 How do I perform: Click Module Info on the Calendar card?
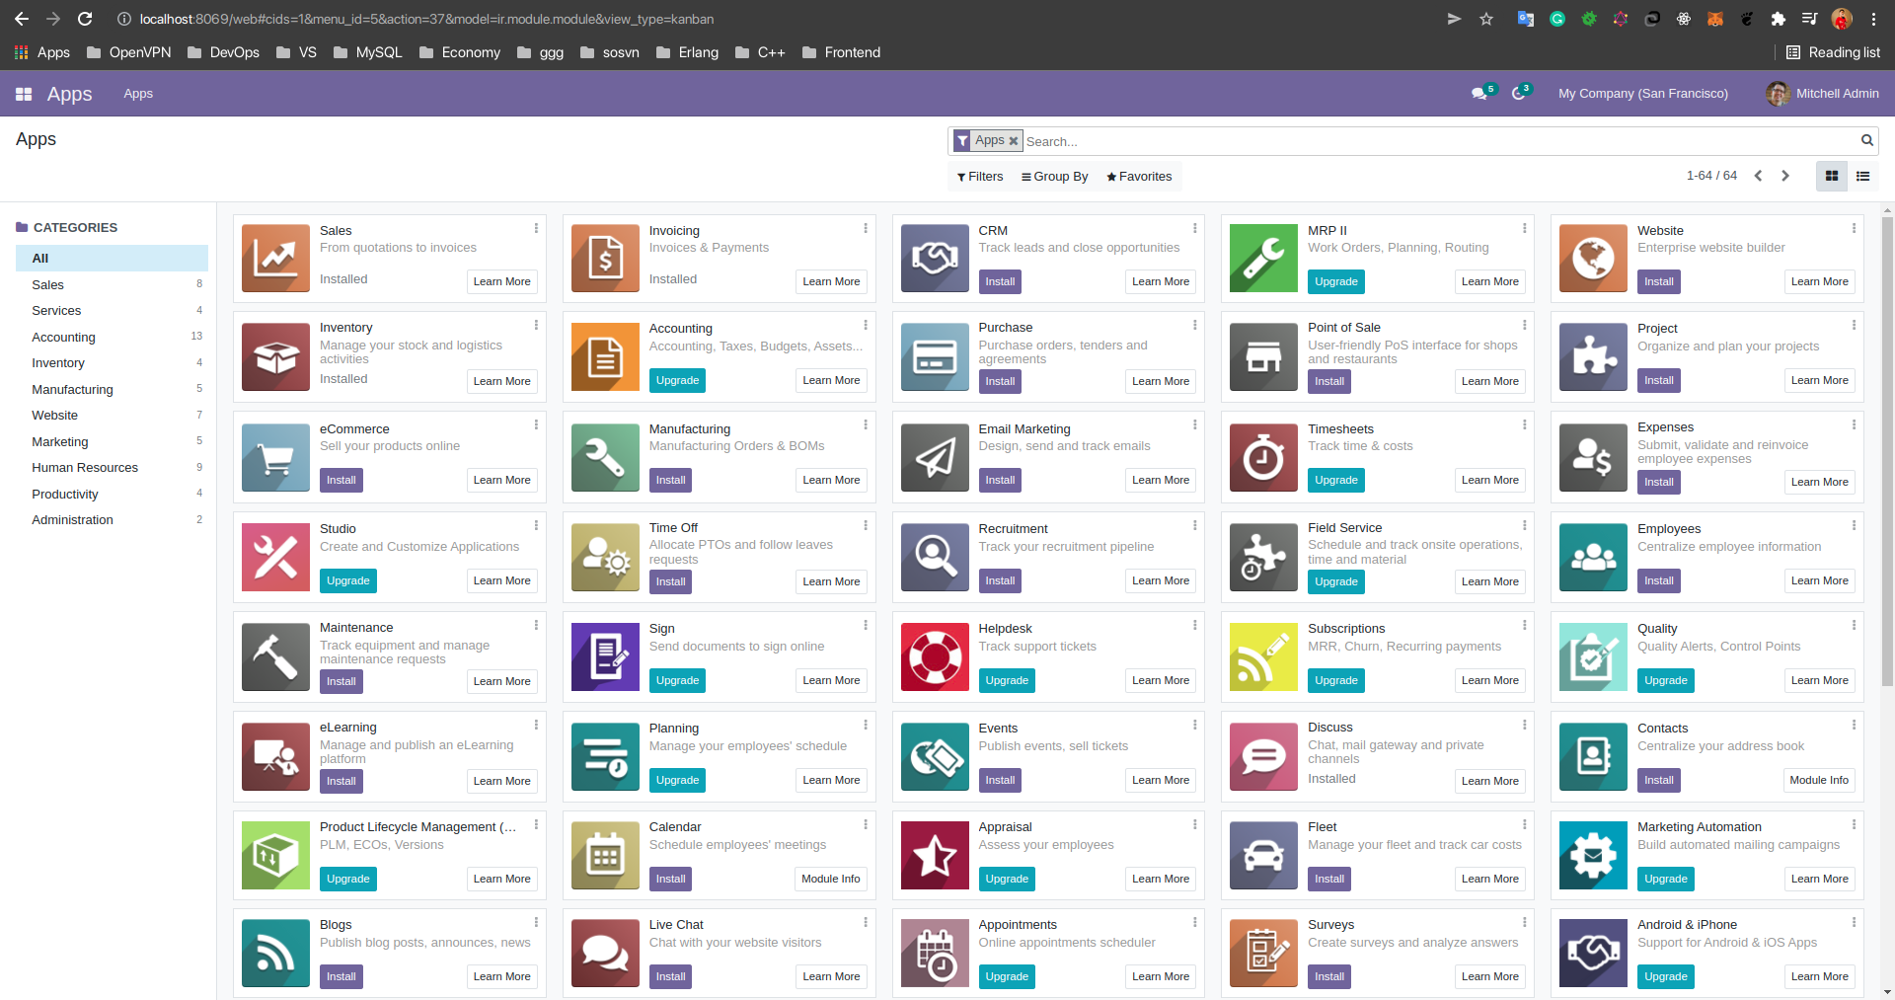click(831, 879)
